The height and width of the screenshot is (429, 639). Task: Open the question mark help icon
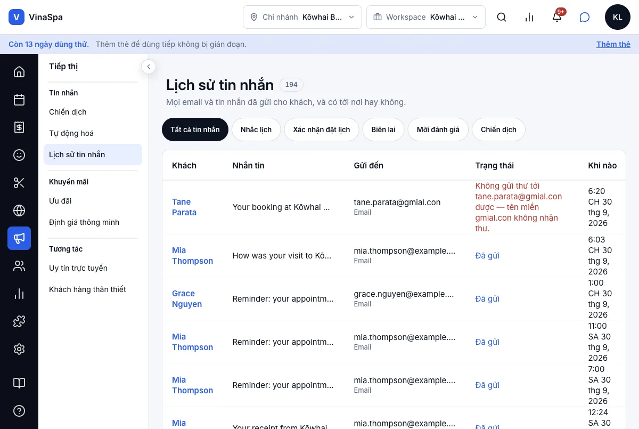click(19, 411)
